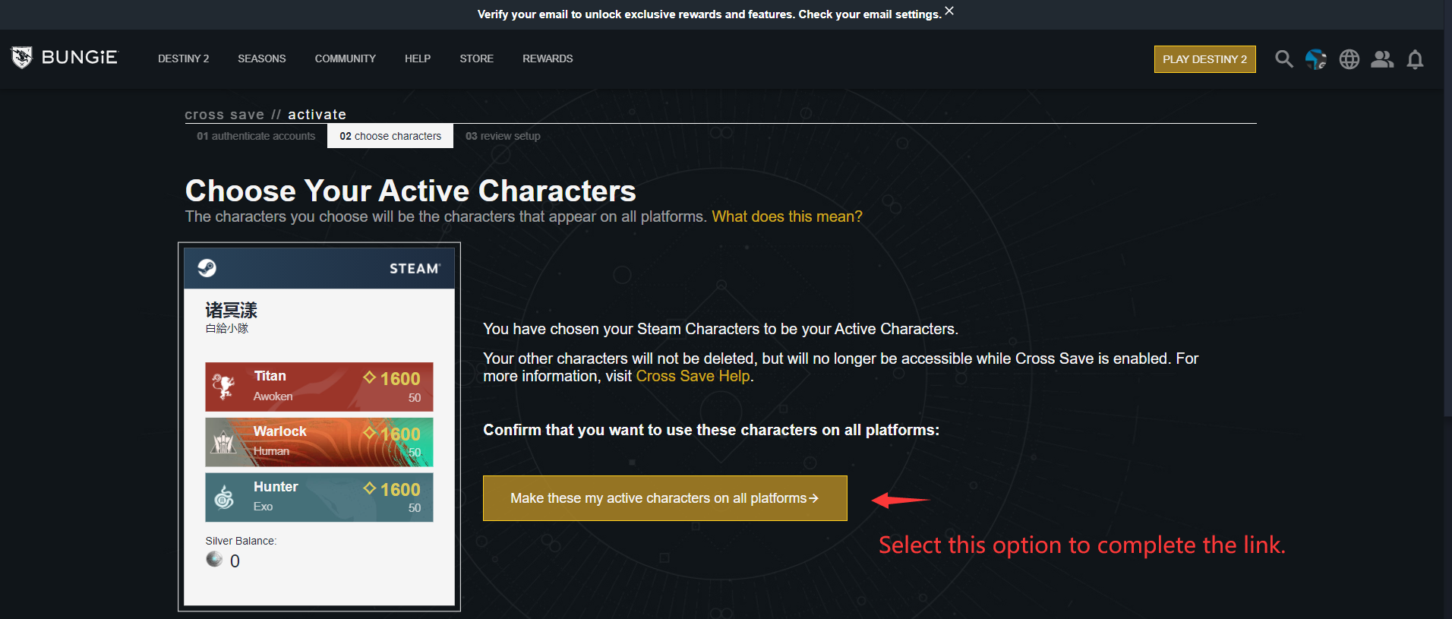Open the Destiny 2 menu
1452x619 pixels.
[x=183, y=58]
